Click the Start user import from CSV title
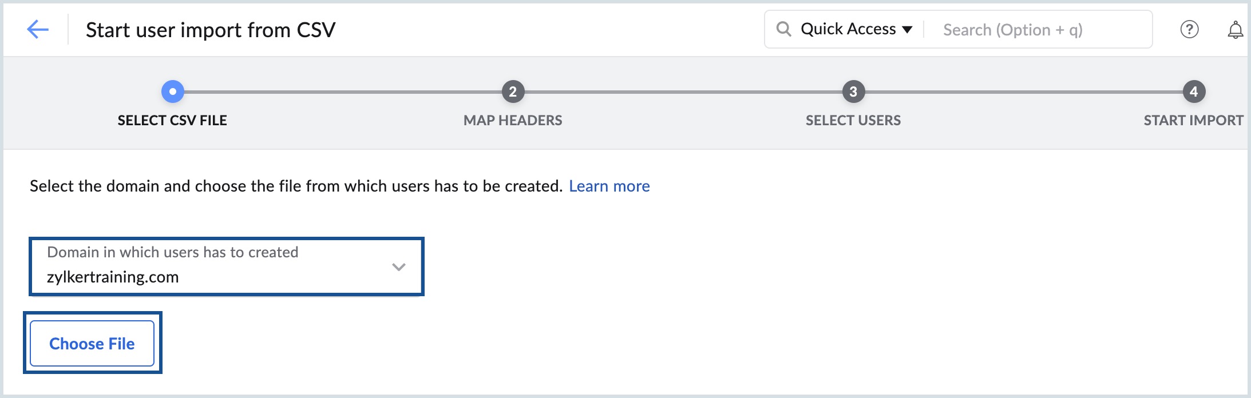Image resolution: width=1251 pixels, height=398 pixels. [x=211, y=30]
